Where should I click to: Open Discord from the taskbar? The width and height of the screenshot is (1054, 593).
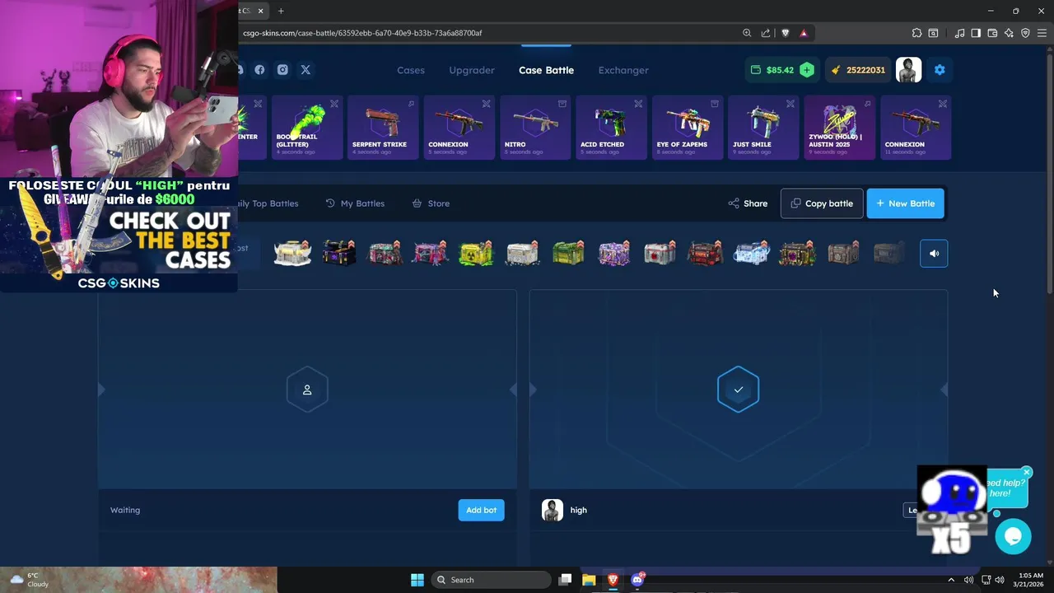(x=637, y=580)
